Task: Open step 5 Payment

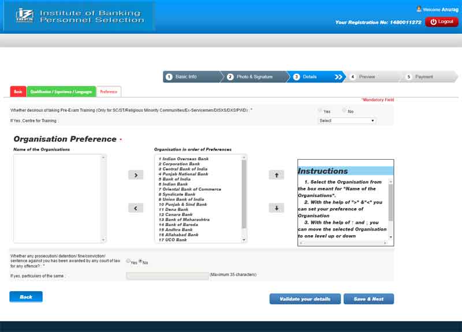Action: point(429,77)
